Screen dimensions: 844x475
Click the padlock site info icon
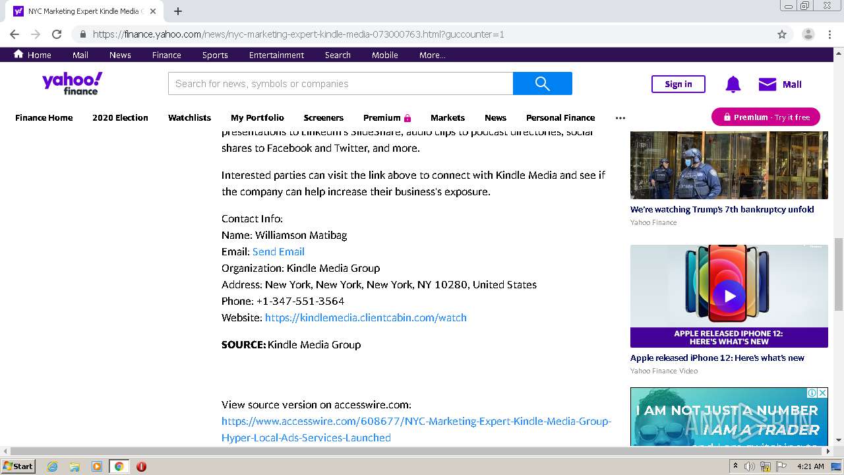[83, 34]
